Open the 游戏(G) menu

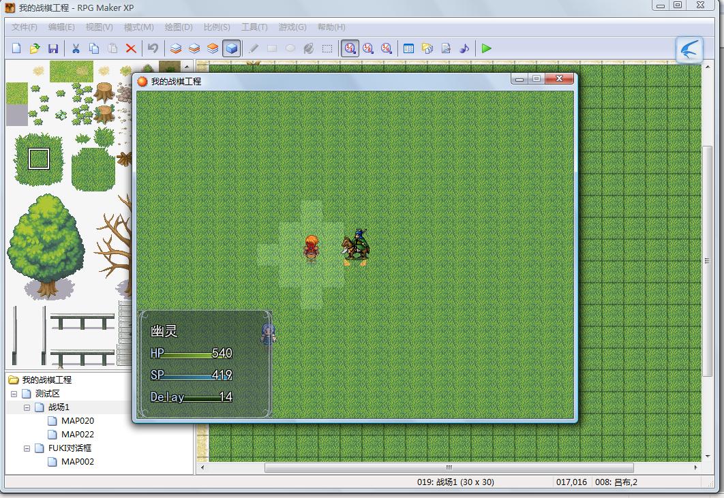[292, 27]
